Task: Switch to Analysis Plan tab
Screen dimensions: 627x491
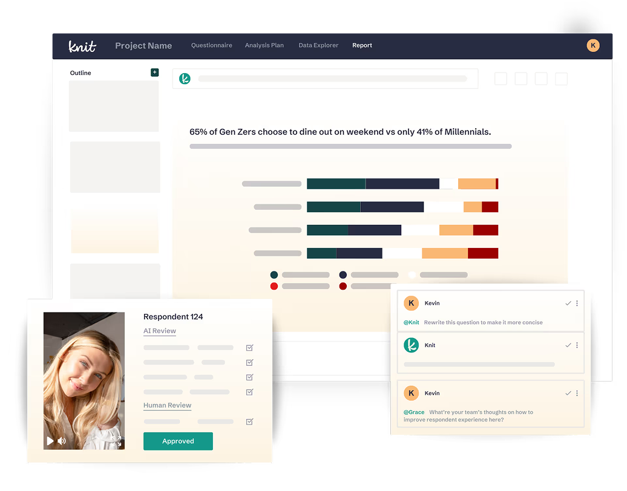Action: tap(264, 45)
